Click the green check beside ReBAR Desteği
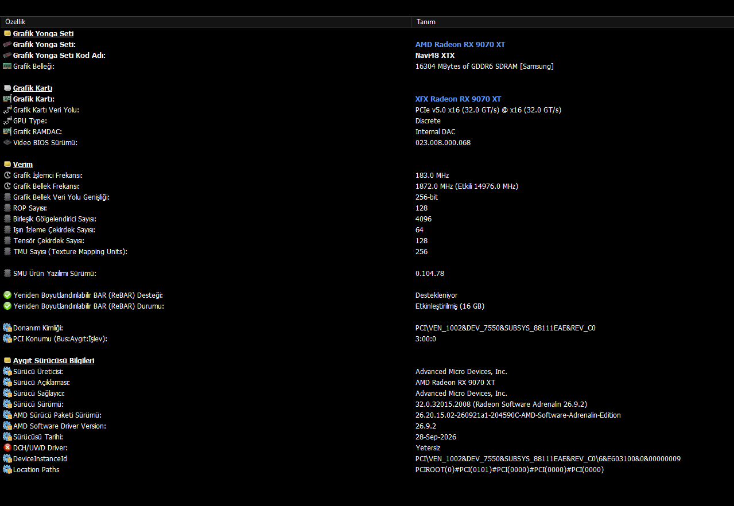The width and height of the screenshot is (734, 506). coord(7,295)
